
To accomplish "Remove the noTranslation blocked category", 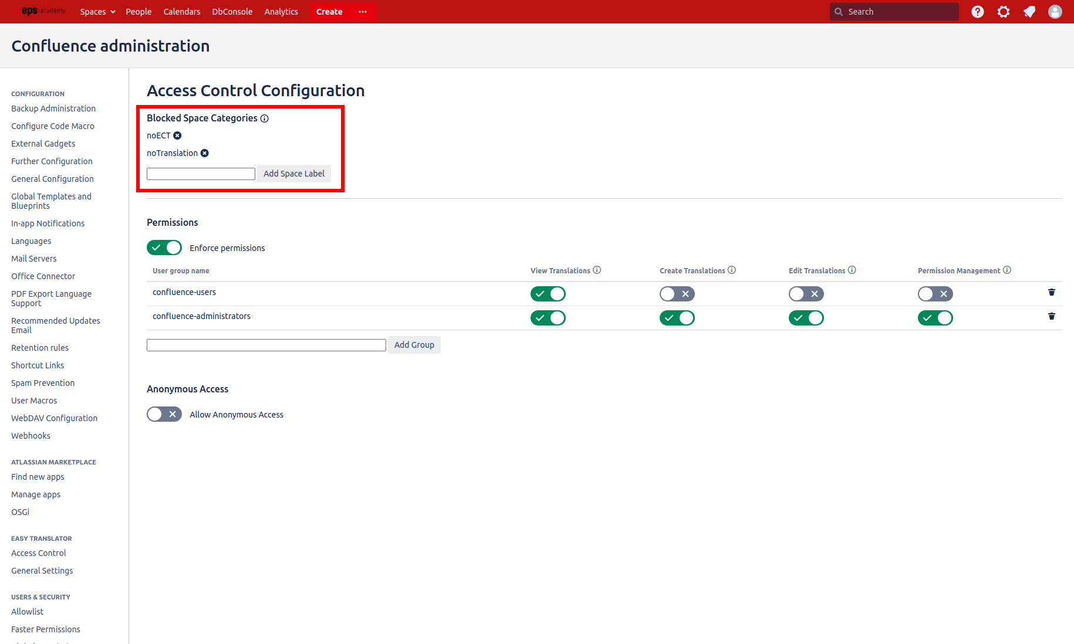I will (x=204, y=152).
